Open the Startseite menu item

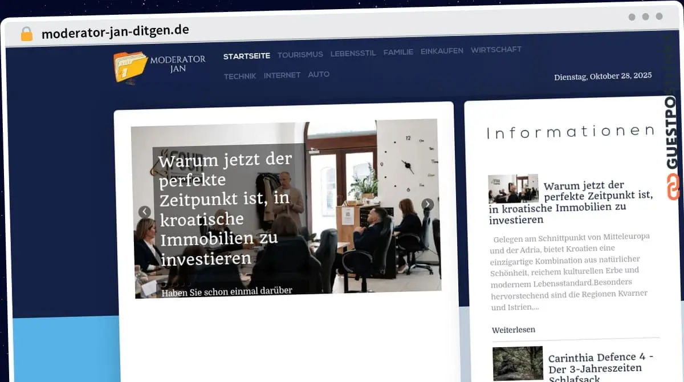tap(247, 56)
